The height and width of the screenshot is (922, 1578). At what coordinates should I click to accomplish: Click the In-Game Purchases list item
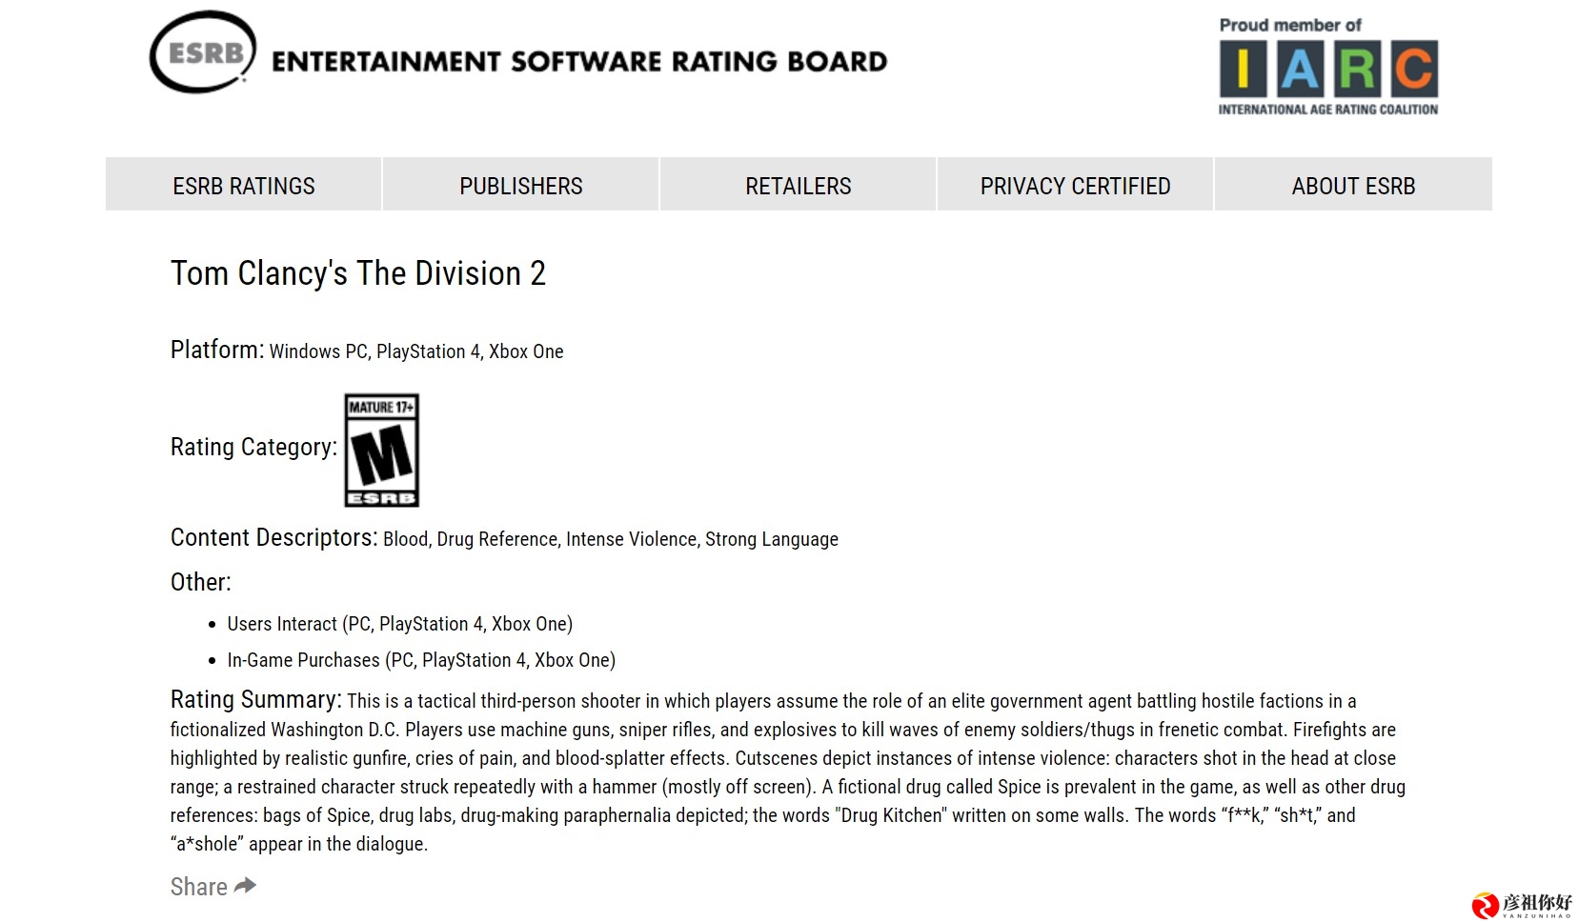[x=421, y=660]
